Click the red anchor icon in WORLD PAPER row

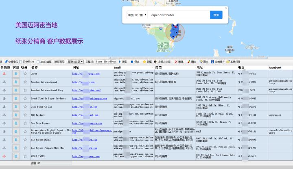(x=4, y=156)
